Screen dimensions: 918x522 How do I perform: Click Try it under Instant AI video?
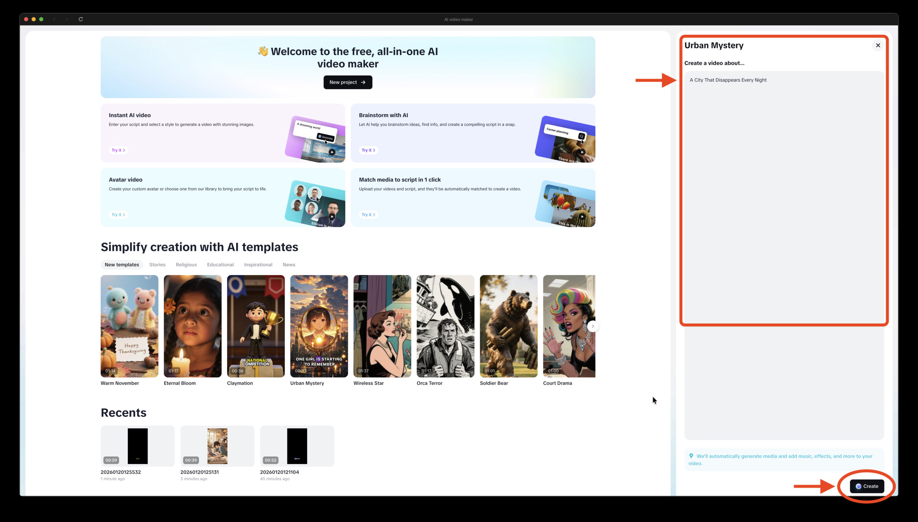point(118,150)
